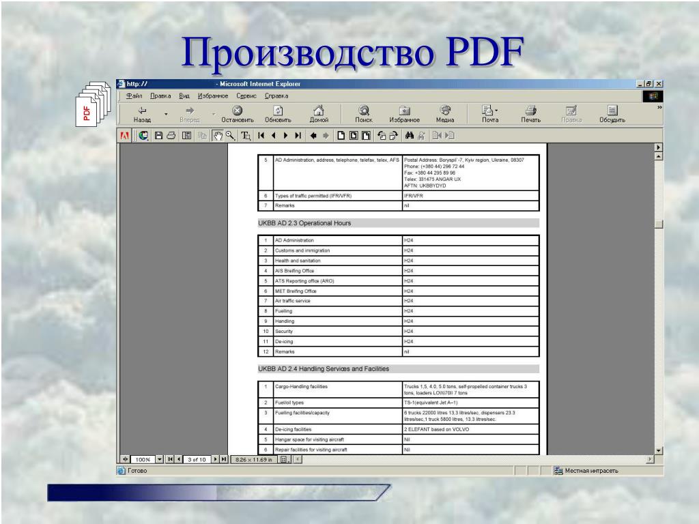Select the Text Select tool
Image resolution: width=699 pixels, height=524 pixels.
[246, 136]
